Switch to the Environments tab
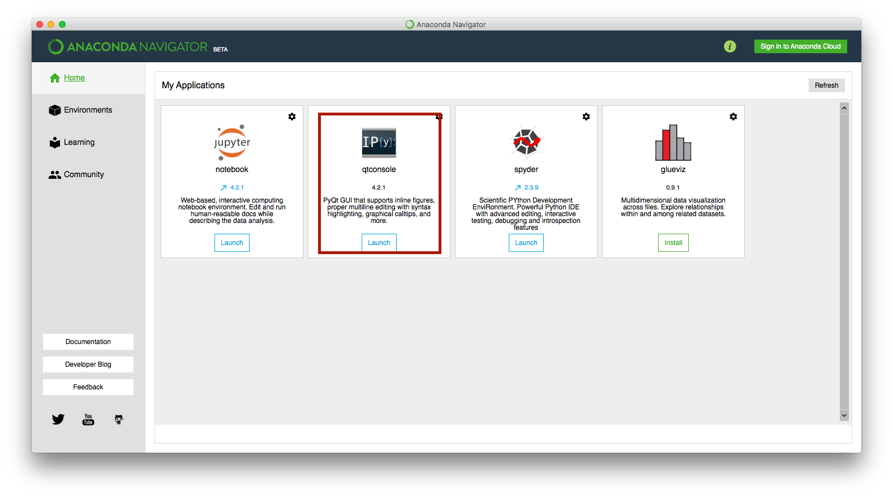This screenshot has width=893, height=498. (x=88, y=110)
